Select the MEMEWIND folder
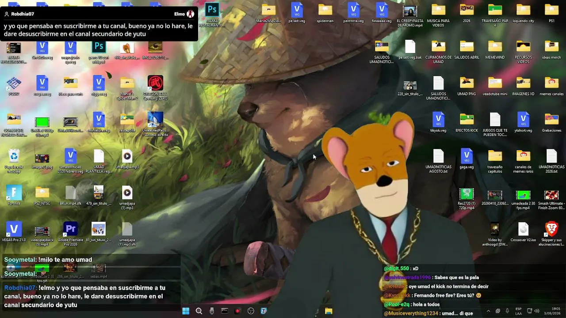 [x=495, y=49]
